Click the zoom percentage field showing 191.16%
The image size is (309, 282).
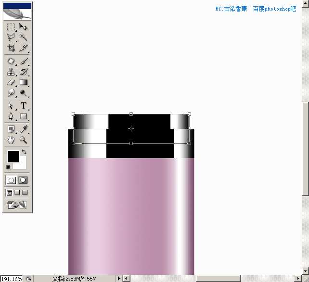coord(12,279)
